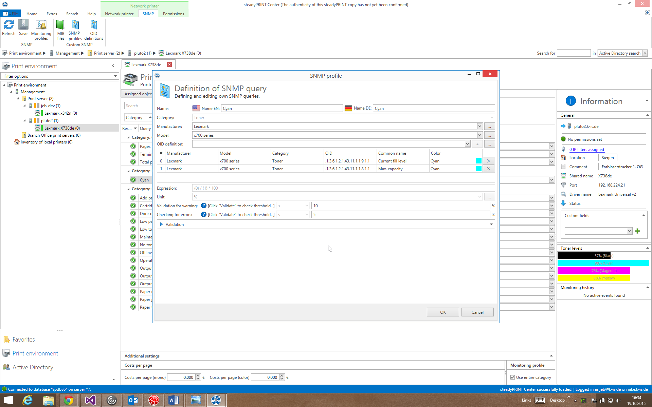The image size is (652, 407).
Task: Click the Magenta toner level bar
Action: pyautogui.click(x=594, y=271)
